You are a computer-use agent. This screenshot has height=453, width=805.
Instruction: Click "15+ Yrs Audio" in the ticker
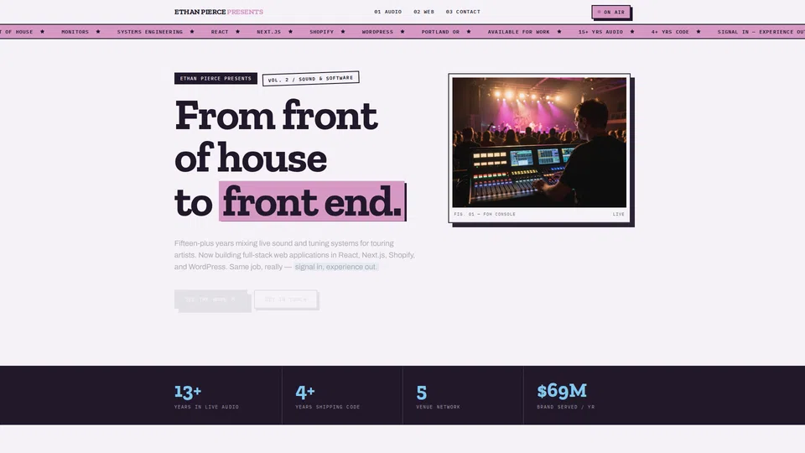[600, 32]
